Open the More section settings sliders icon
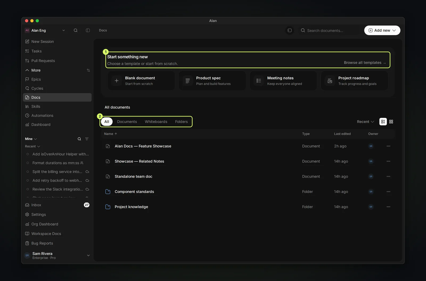The height and width of the screenshot is (281, 426). coord(88,70)
